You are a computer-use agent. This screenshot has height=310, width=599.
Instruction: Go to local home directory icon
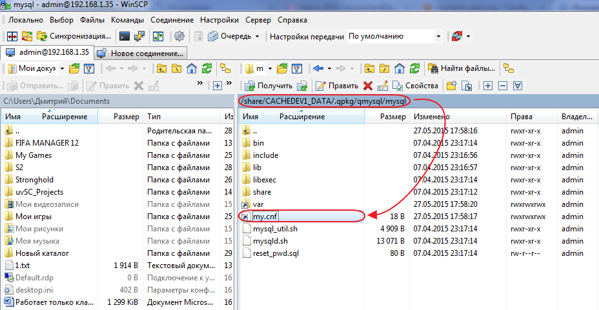click(192, 68)
